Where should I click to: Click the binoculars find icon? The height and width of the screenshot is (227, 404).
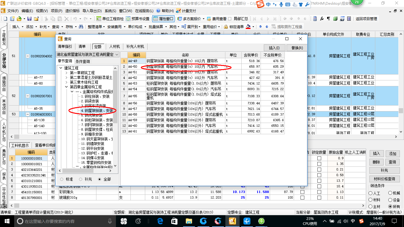click(81, 27)
